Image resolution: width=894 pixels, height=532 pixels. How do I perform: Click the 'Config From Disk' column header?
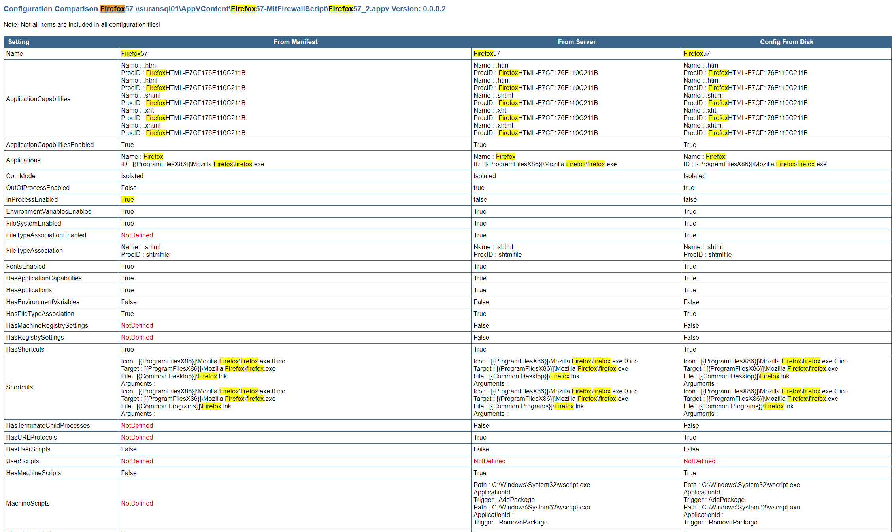786,42
